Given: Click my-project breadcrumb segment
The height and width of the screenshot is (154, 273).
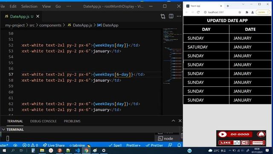Looking at the screenshot, I should 15,25.
